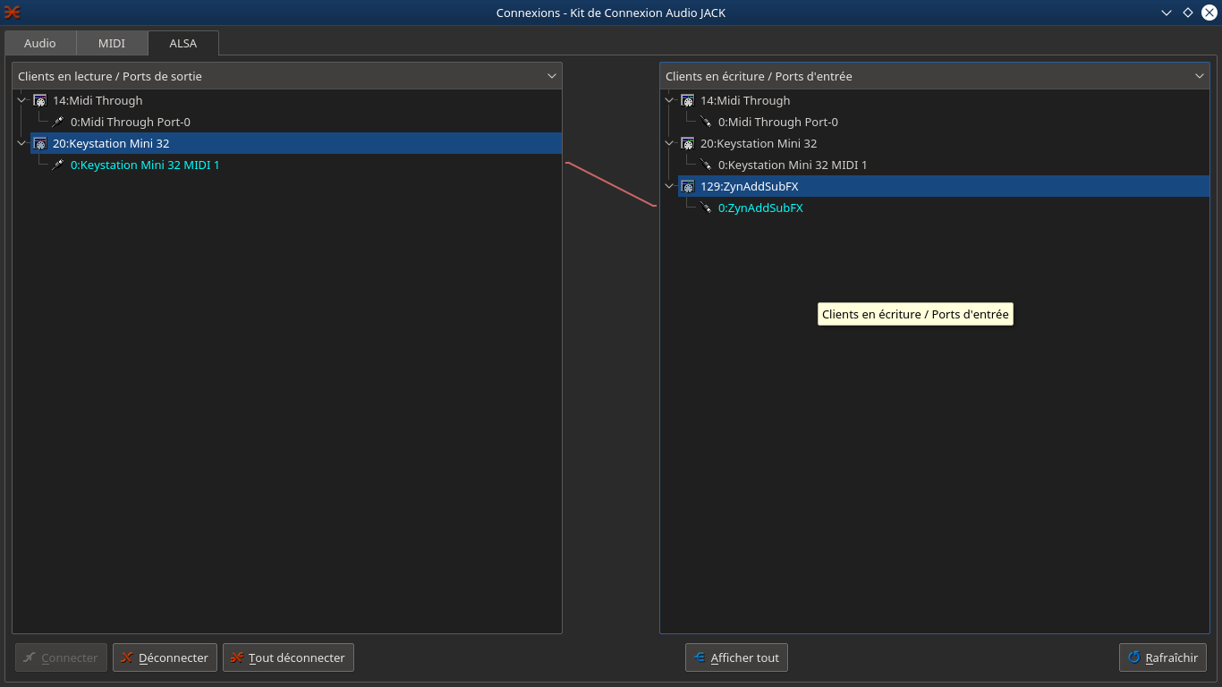This screenshot has height=687, width=1222.
Task: Collapse the 129:ZynAddSubFX input client
Action: click(670, 187)
